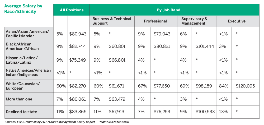The height and width of the screenshot is (125, 264).
Task: Click the Black/African American/African row label
Action: pyautogui.click(x=22, y=47)
